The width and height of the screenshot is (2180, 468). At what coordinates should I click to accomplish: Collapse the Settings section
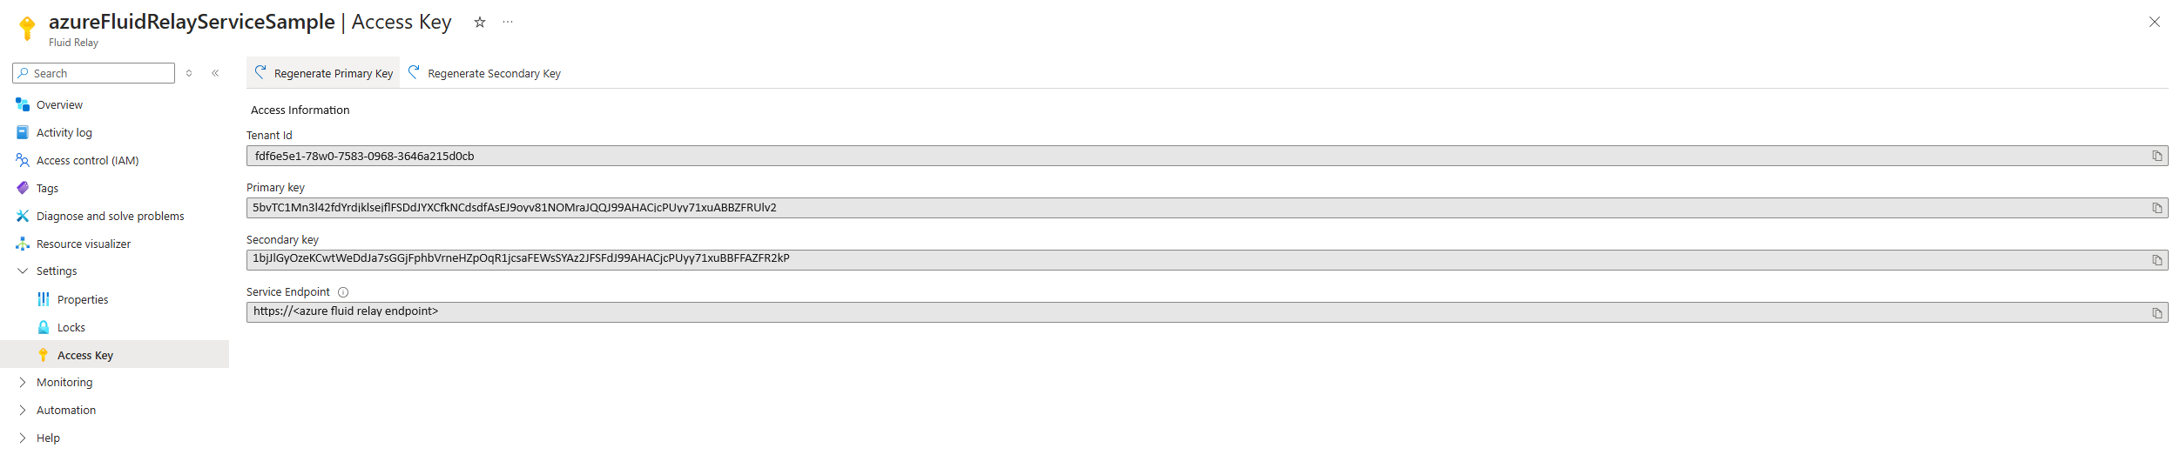pos(23,271)
